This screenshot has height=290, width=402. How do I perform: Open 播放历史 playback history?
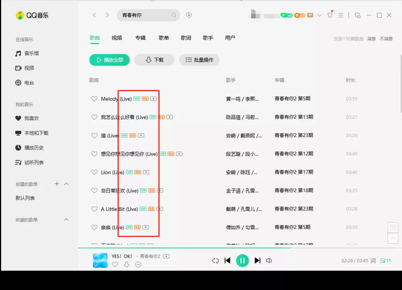pos(33,147)
